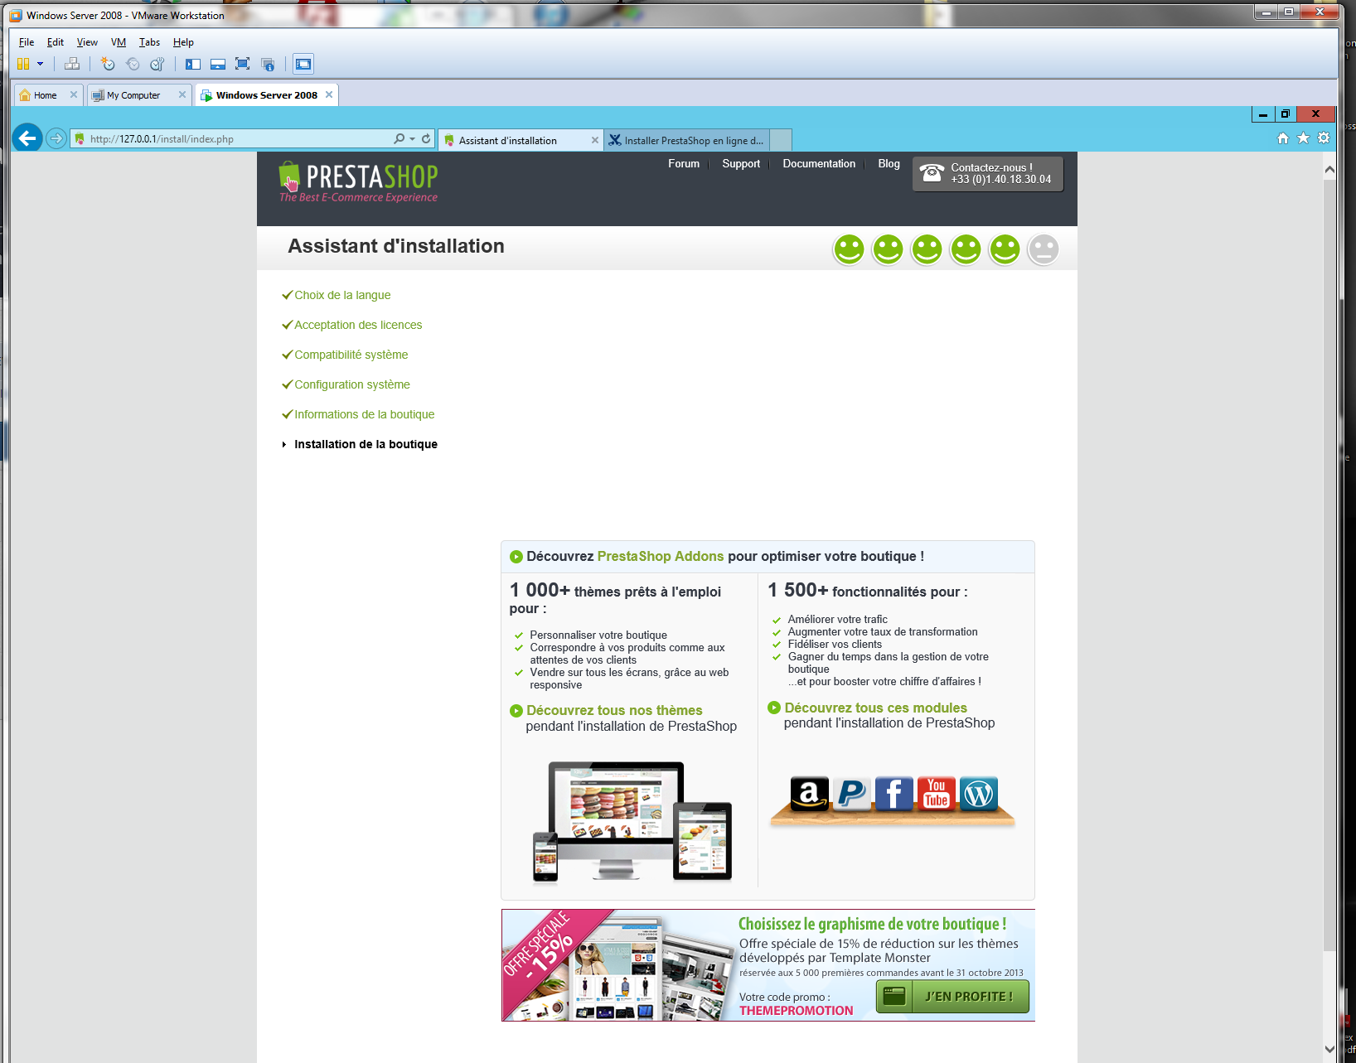Image resolution: width=1356 pixels, height=1063 pixels.
Task: Open the VM menu
Action: (x=119, y=42)
